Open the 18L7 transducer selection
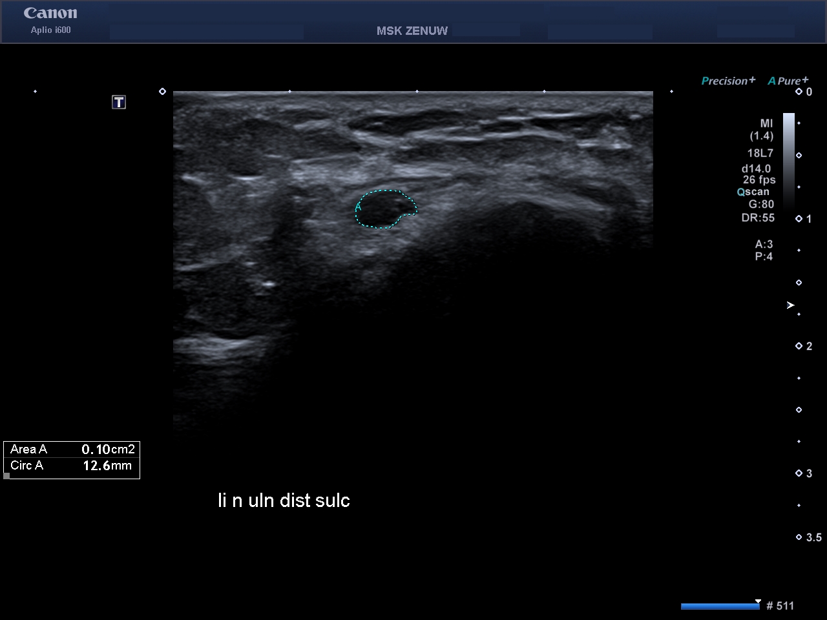The height and width of the screenshot is (620, 827). 760,153
